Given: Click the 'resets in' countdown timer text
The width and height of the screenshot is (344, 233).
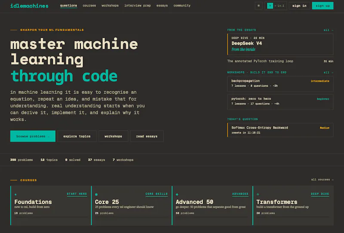Looking at the screenshot, I should coord(246,133).
